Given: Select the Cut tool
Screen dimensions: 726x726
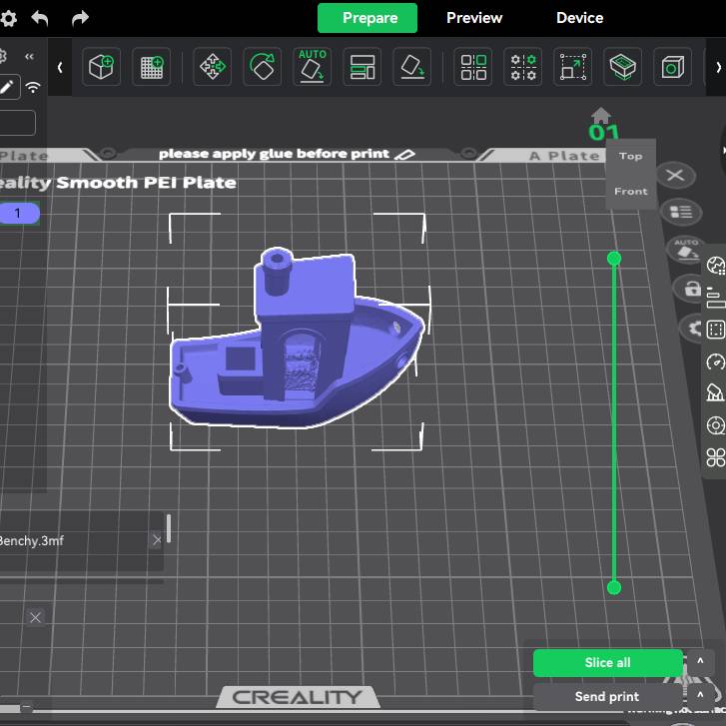Looking at the screenshot, I should click(623, 67).
